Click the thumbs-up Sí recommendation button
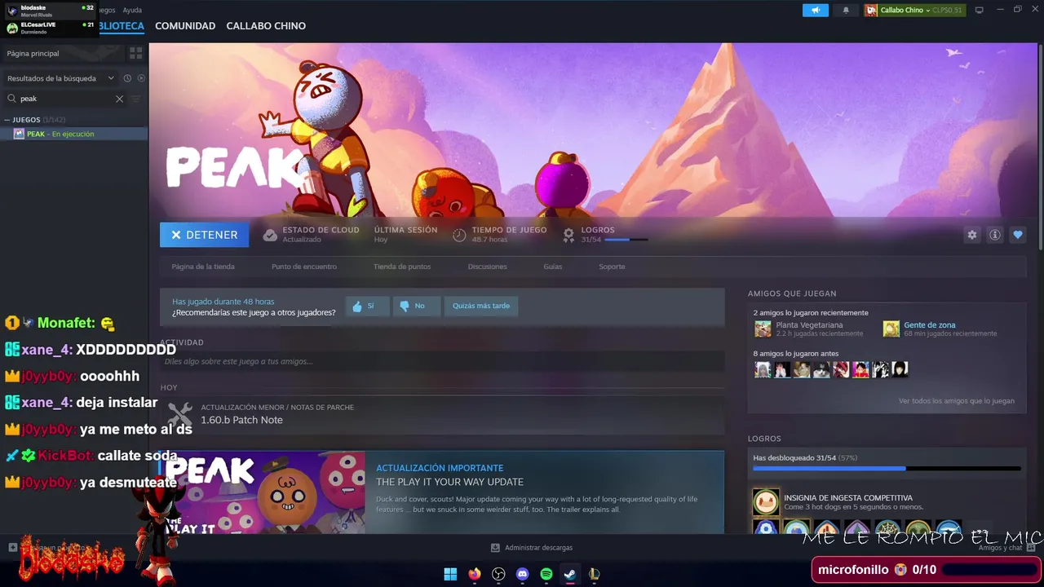This screenshot has width=1044, height=587. pyautogui.click(x=367, y=306)
